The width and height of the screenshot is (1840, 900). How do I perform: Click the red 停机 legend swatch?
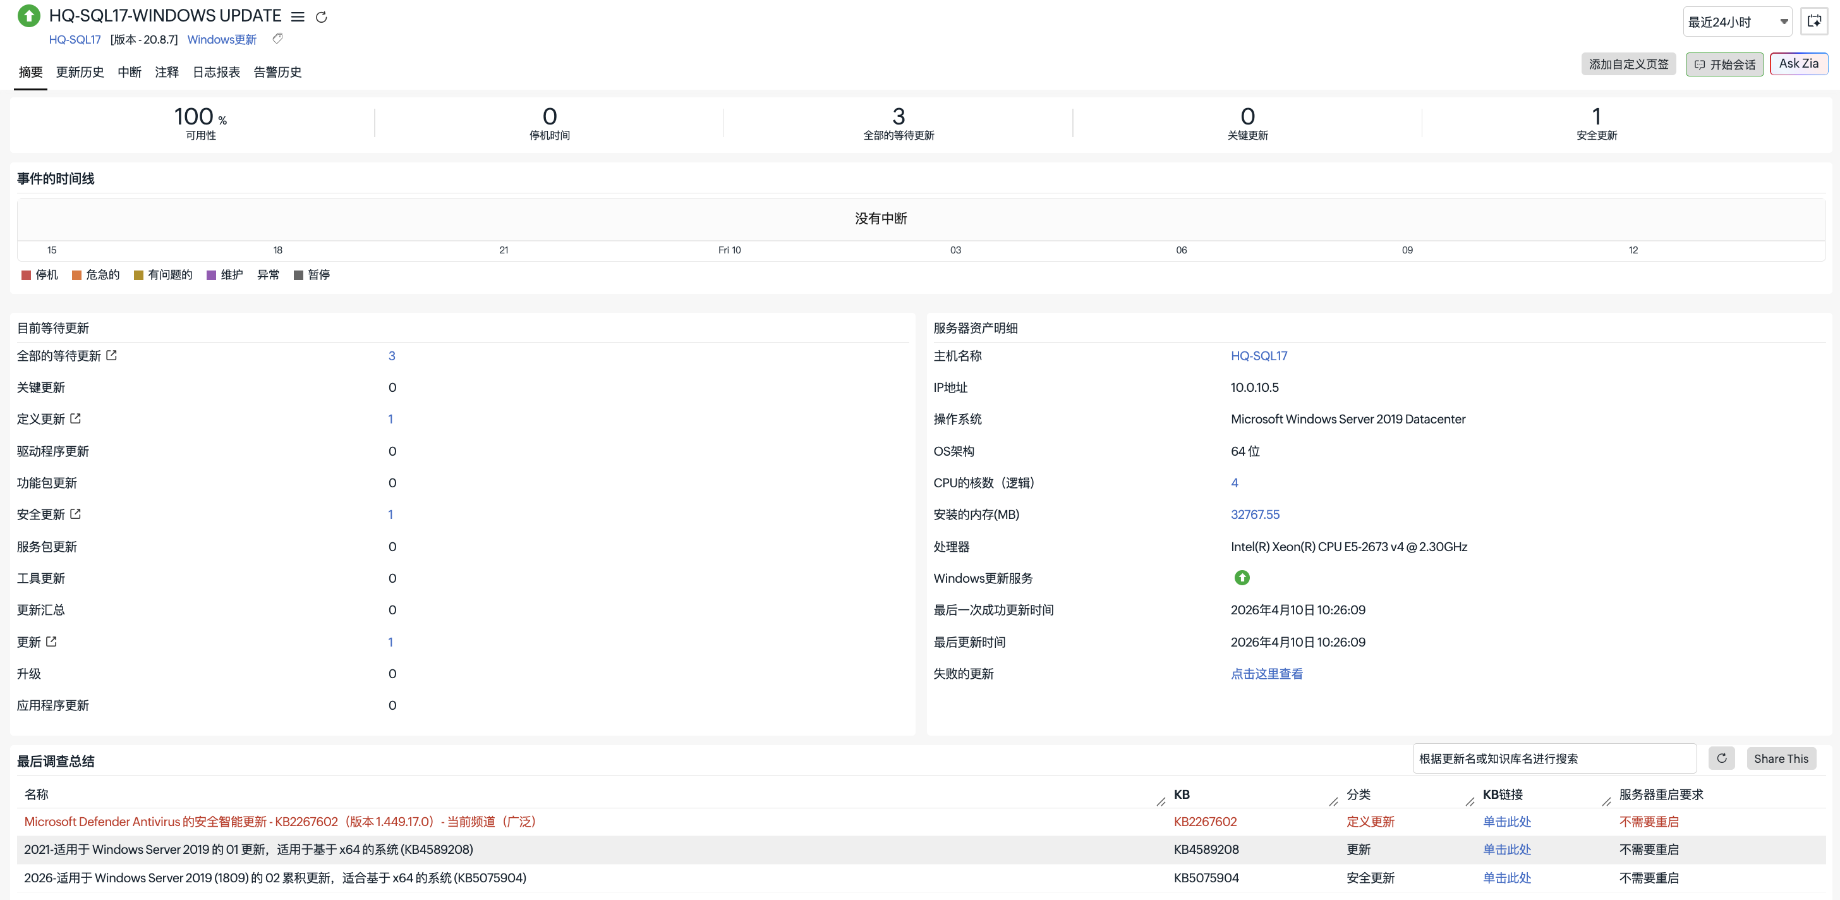(x=27, y=275)
